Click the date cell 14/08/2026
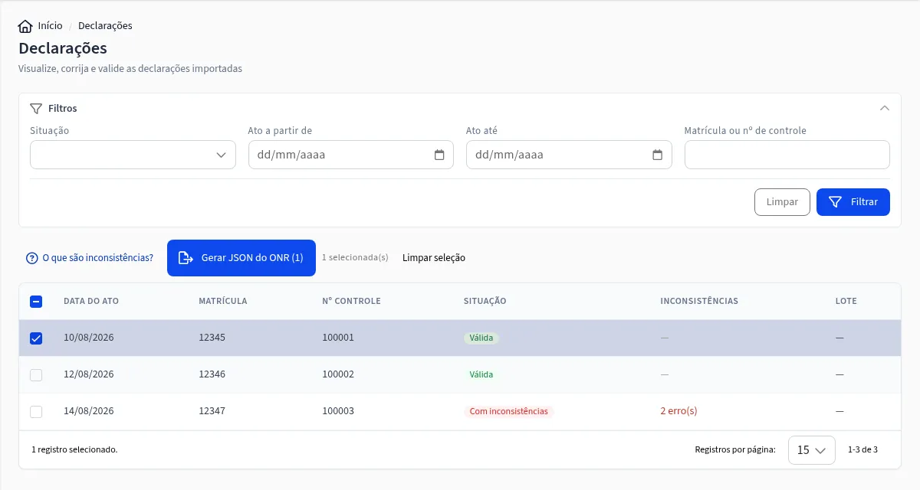 pyautogui.click(x=89, y=411)
